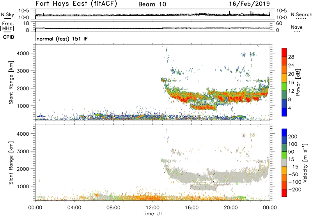Click the red bottom velocity colorbar segment

284,193
